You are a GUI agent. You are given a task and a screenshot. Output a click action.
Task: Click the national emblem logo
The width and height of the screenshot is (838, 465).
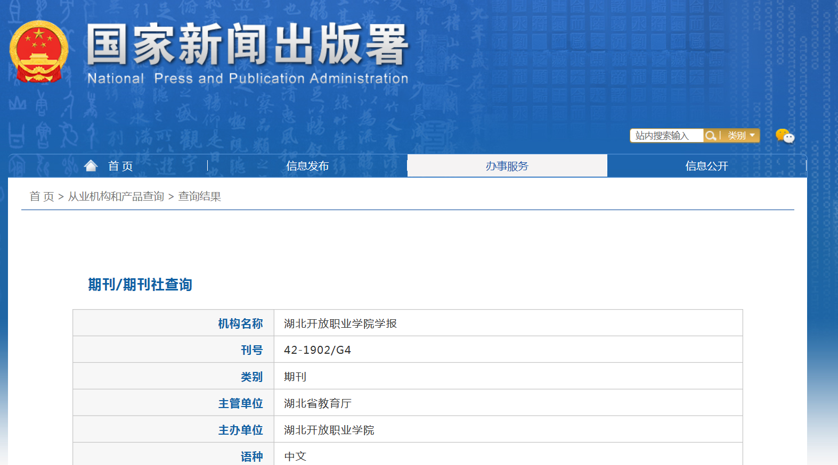point(39,52)
